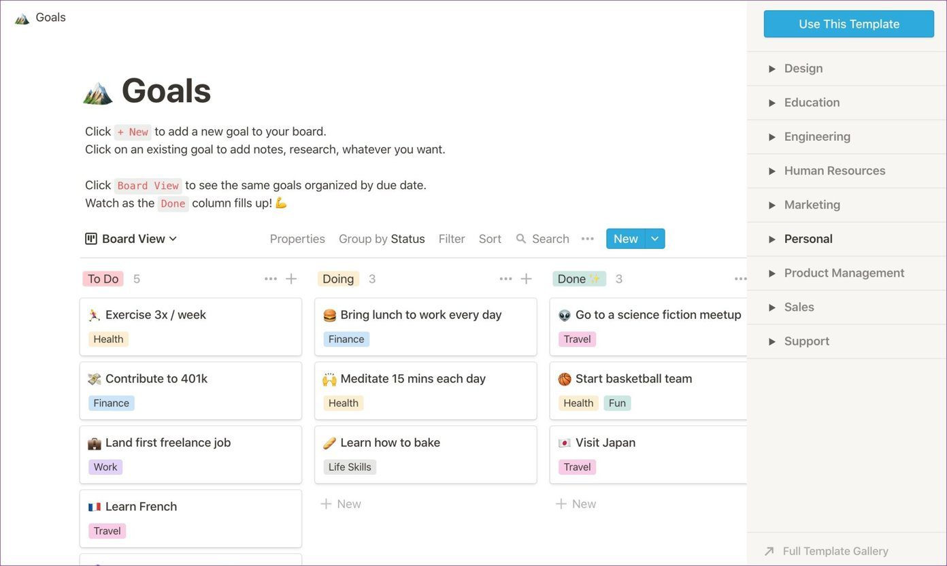
Task: Click the Travel tag on Learn French
Action: [x=107, y=531]
